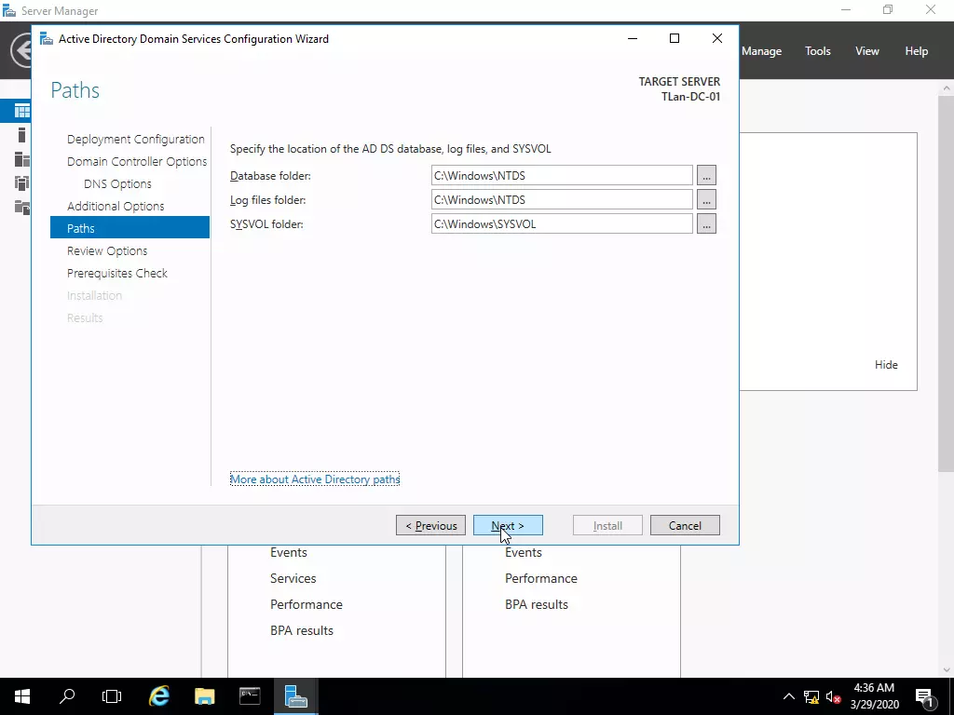Switch to Command Prompt on the taskbar

pyautogui.click(x=250, y=696)
